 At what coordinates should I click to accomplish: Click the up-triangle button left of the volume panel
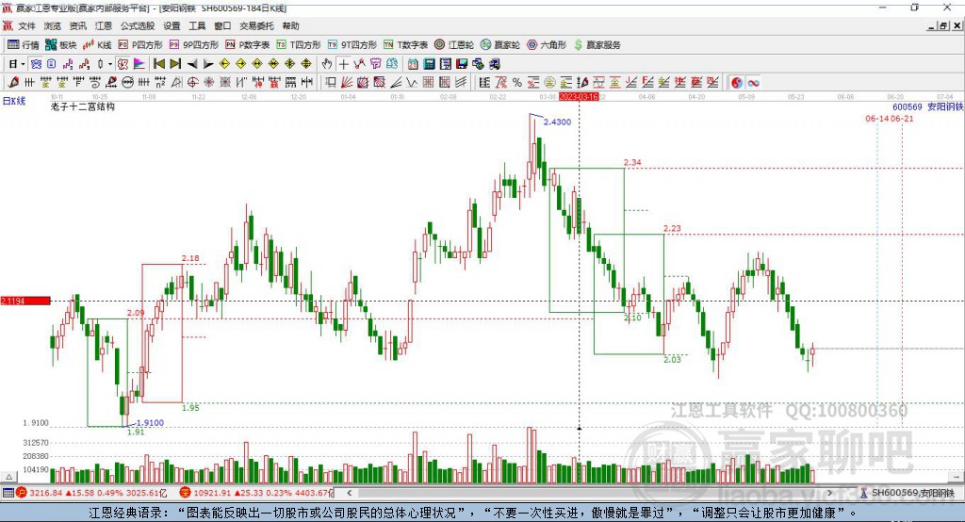tap(8, 477)
